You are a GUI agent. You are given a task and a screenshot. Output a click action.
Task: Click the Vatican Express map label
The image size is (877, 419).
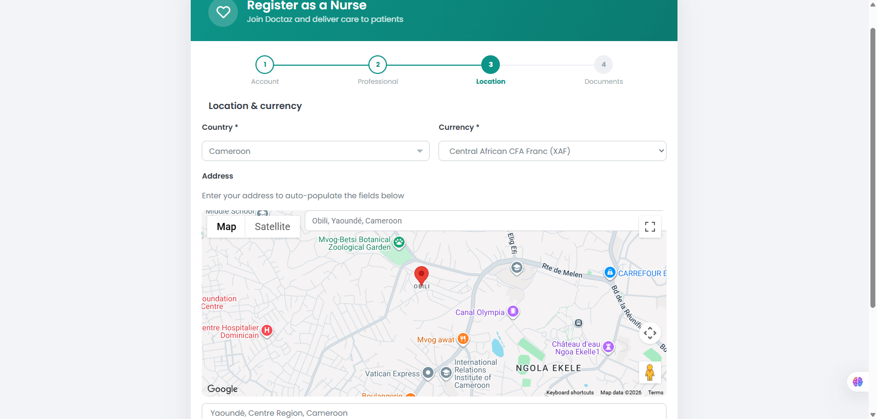(x=392, y=374)
